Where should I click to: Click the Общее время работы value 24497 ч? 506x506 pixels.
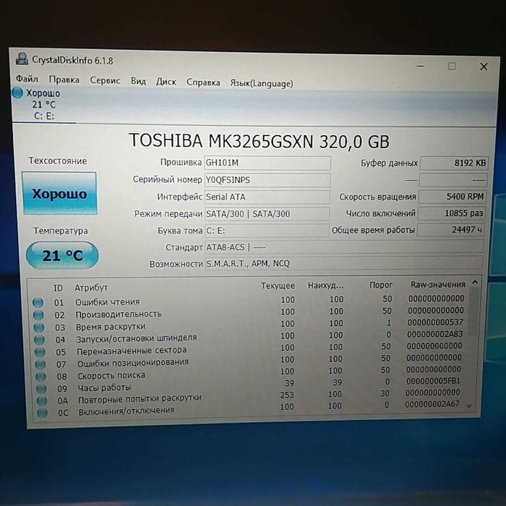[x=451, y=230]
